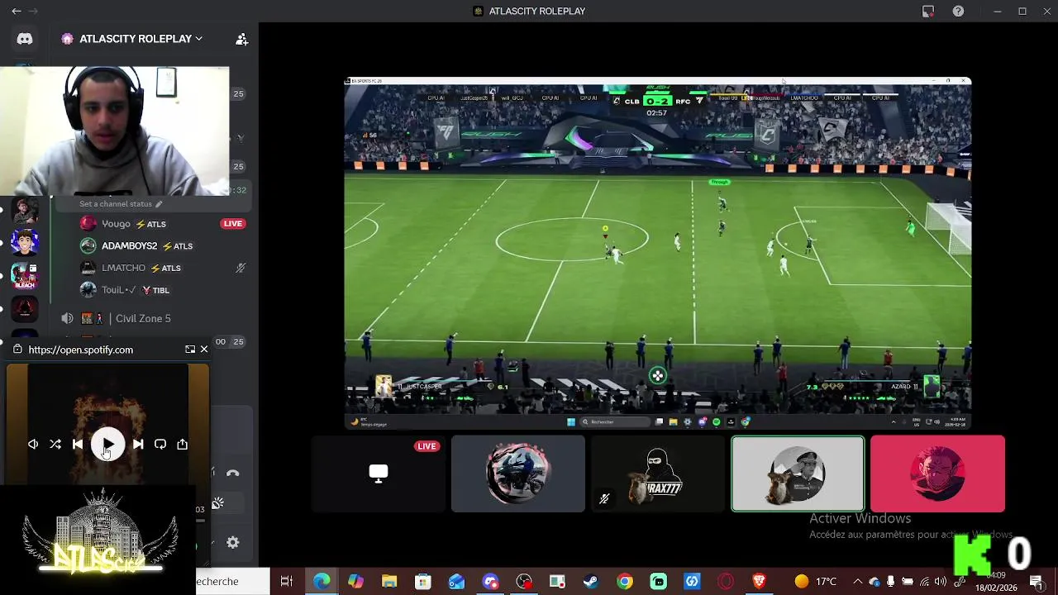Open Discord inbox icon in title bar
Viewport: 1058px width, 595px height.
928,12
